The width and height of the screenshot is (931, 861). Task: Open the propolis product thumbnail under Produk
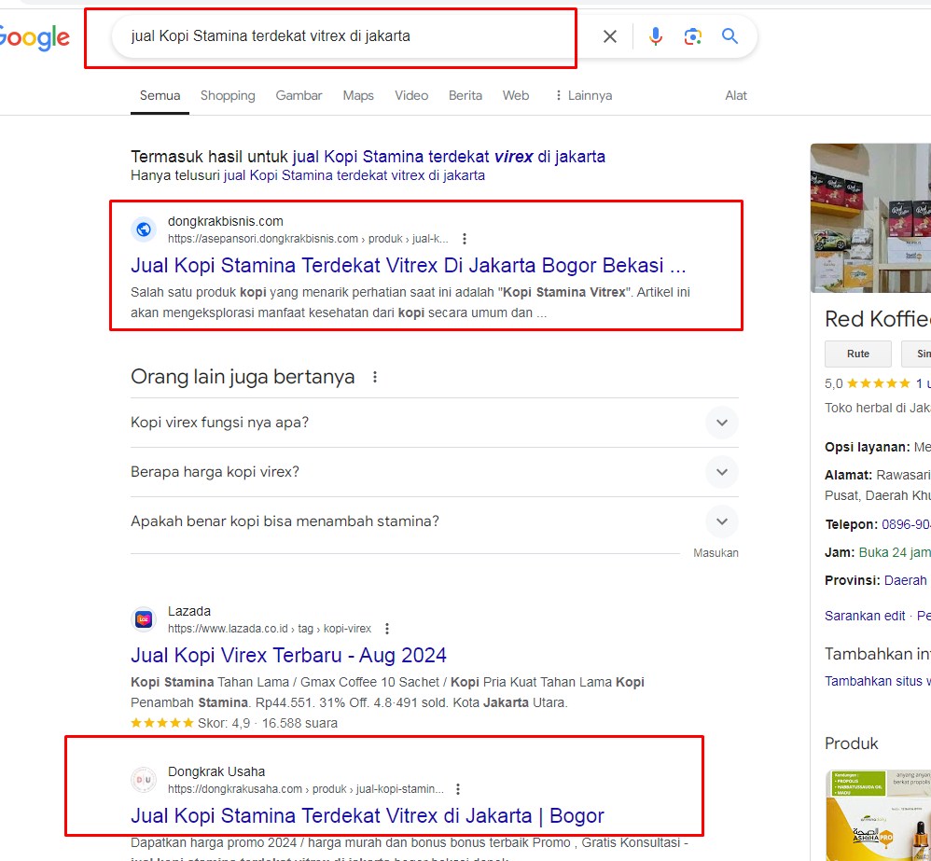tap(878, 815)
